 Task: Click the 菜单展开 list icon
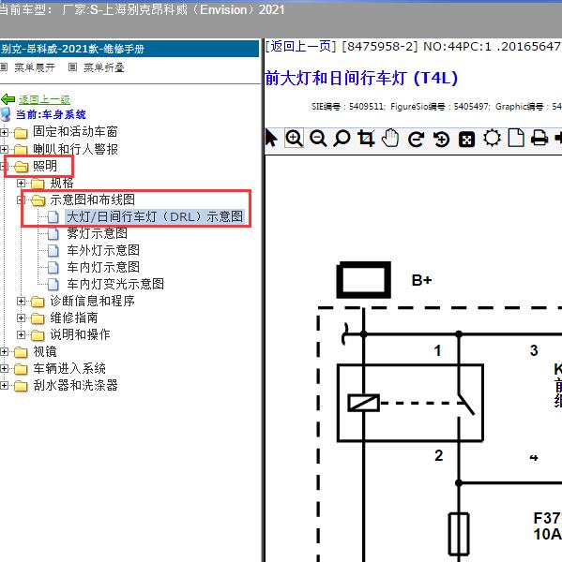pos(4,67)
